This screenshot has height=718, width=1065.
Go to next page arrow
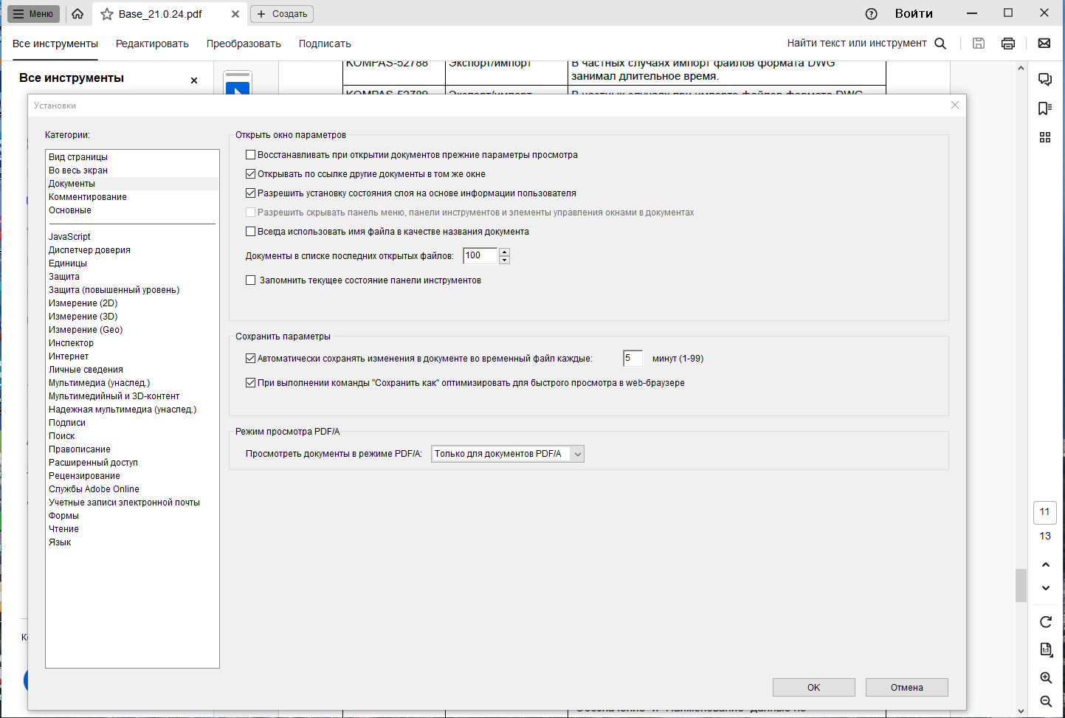pos(1046,588)
